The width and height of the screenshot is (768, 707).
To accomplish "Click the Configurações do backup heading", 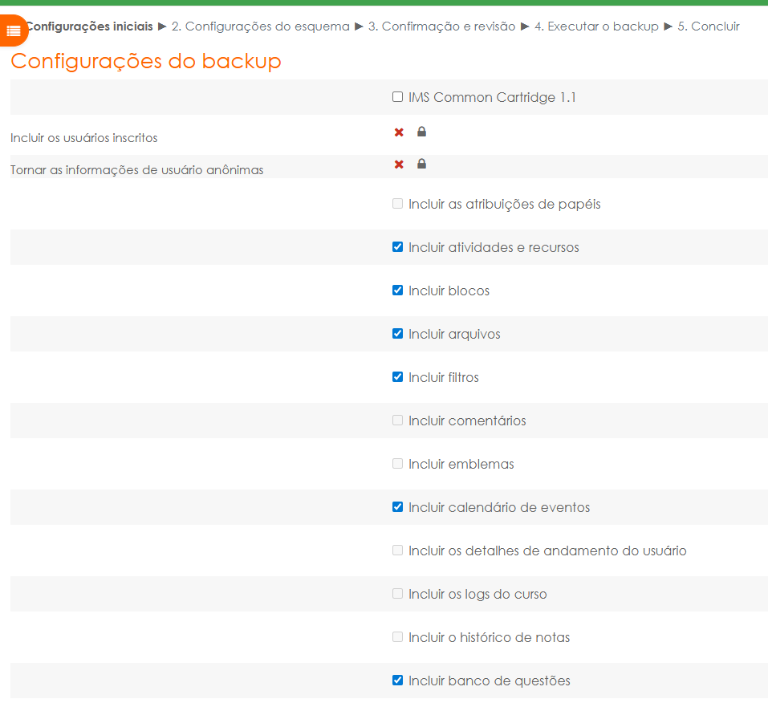I will point(146,61).
